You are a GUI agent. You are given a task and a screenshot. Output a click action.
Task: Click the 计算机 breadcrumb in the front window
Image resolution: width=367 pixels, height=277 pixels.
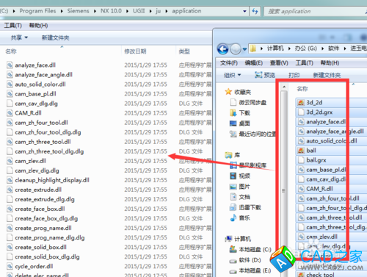pyautogui.click(x=275, y=48)
